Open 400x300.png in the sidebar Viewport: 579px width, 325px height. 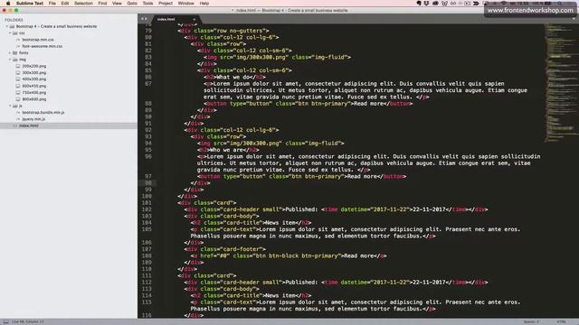[x=34, y=79]
